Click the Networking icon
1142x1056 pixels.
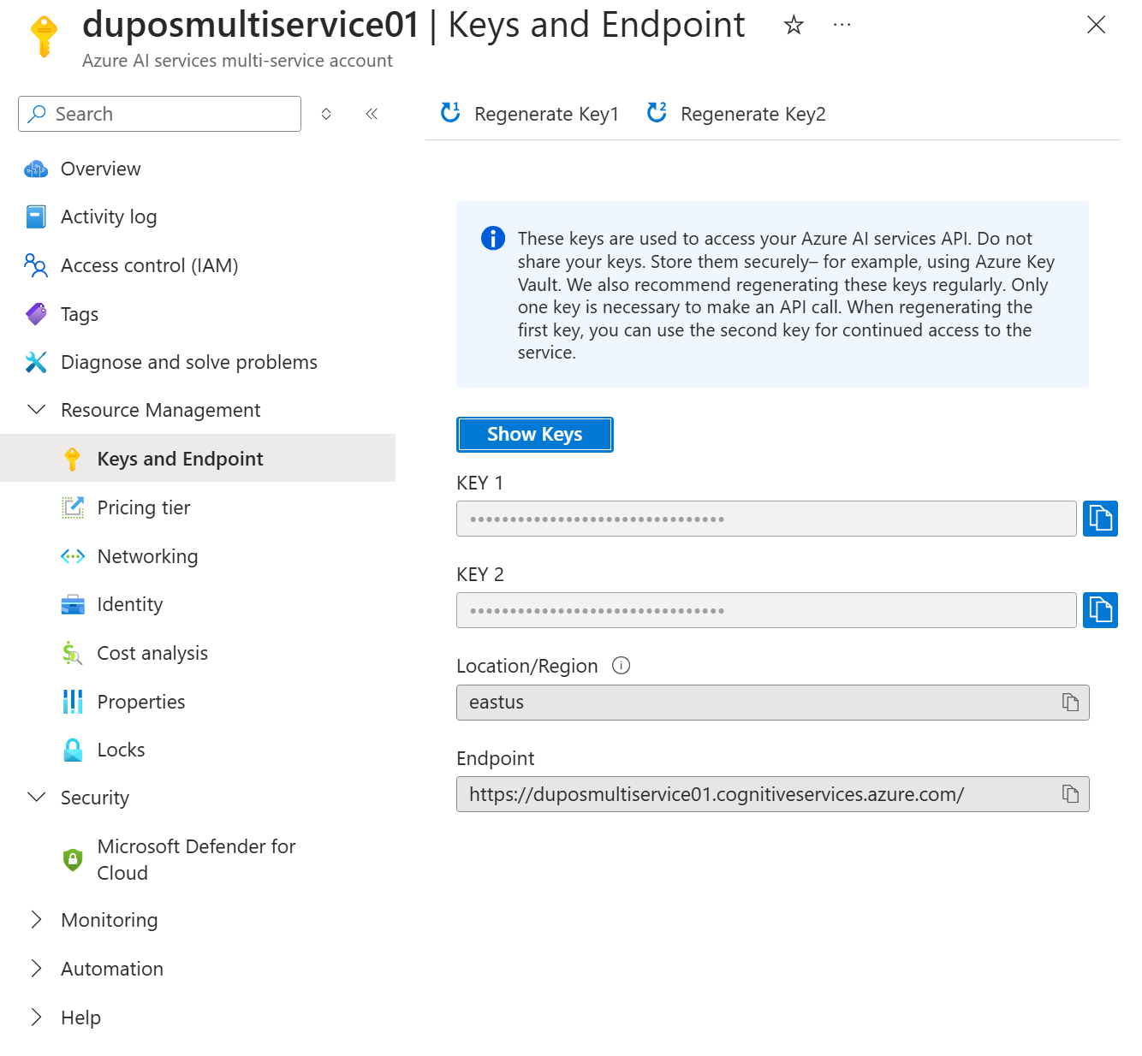[x=73, y=556]
